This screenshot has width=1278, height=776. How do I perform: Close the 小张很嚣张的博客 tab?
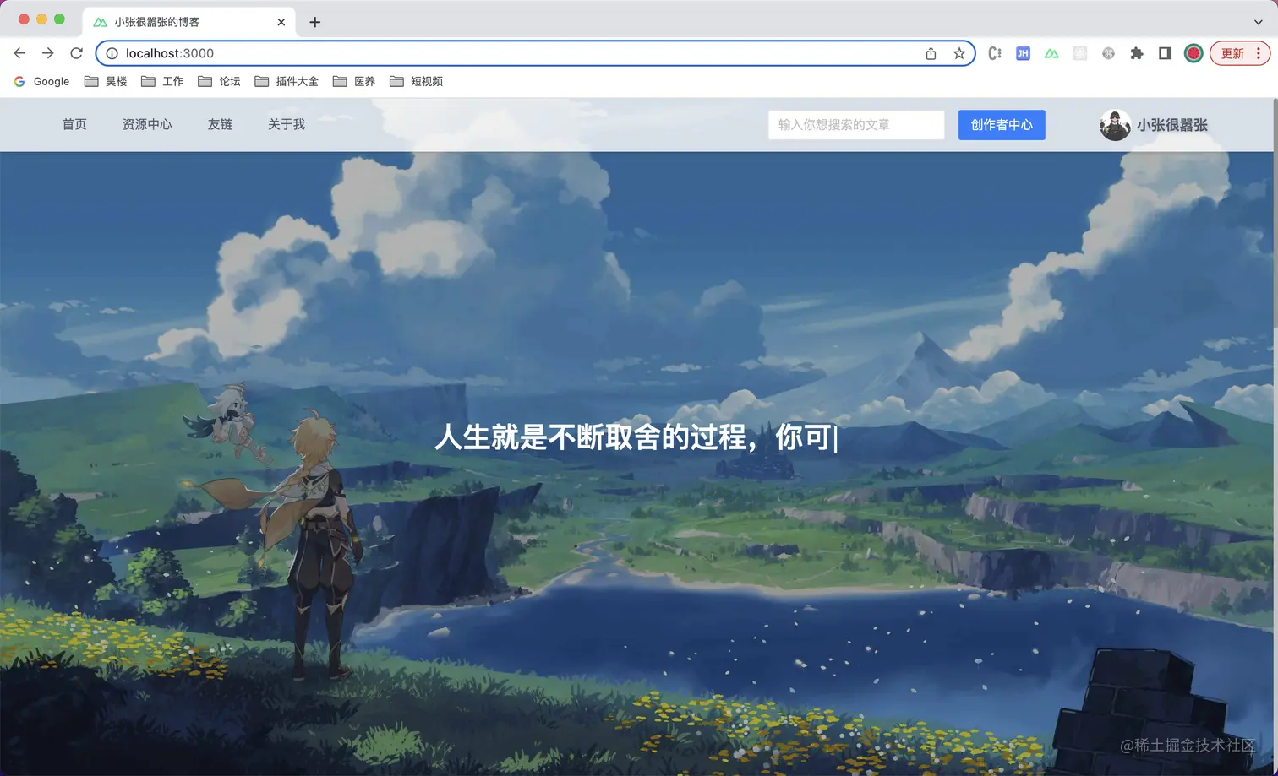281,22
